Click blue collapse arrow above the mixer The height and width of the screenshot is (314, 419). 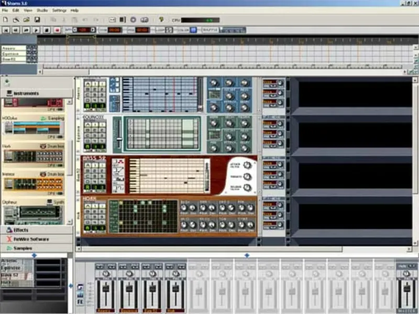click(x=247, y=255)
